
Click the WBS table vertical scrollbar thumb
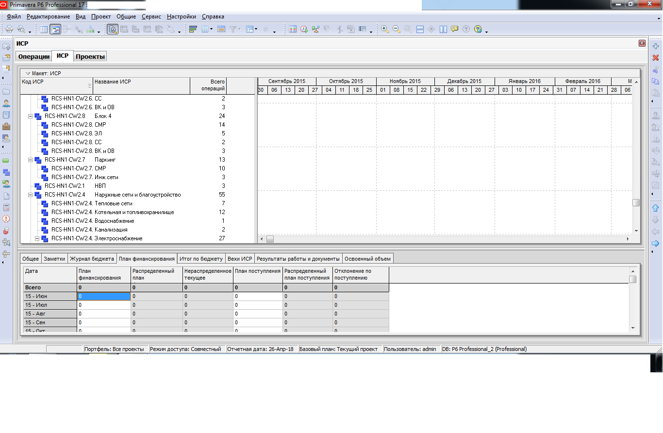coord(636,203)
